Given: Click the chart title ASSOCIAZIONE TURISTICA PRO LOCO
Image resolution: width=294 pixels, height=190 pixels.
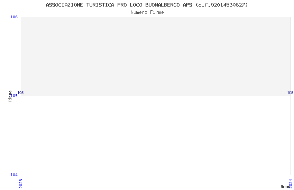Looking at the screenshot, I should pyautogui.click(x=147, y=5).
